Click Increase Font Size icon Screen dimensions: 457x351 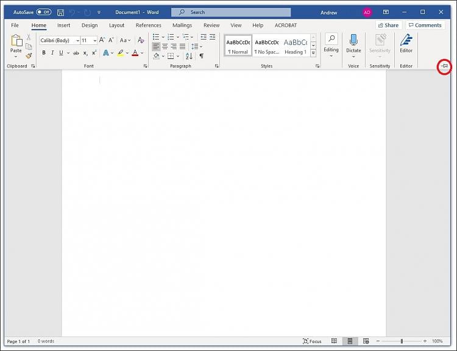(x=102, y=40)
